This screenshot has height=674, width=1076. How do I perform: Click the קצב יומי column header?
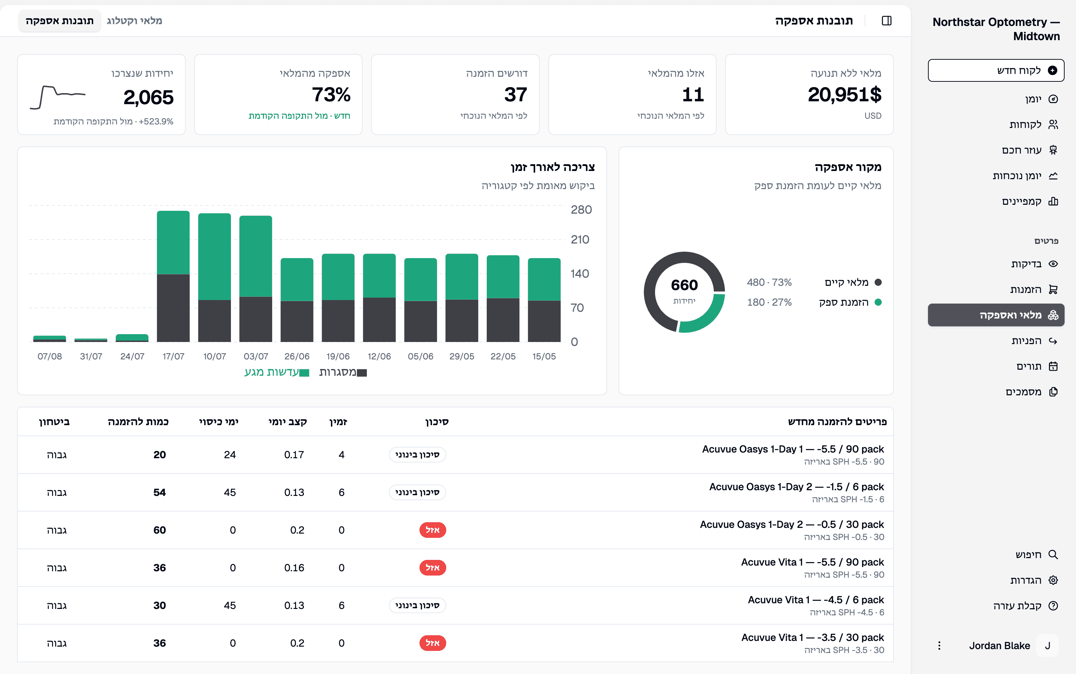[x=287, y=422]
